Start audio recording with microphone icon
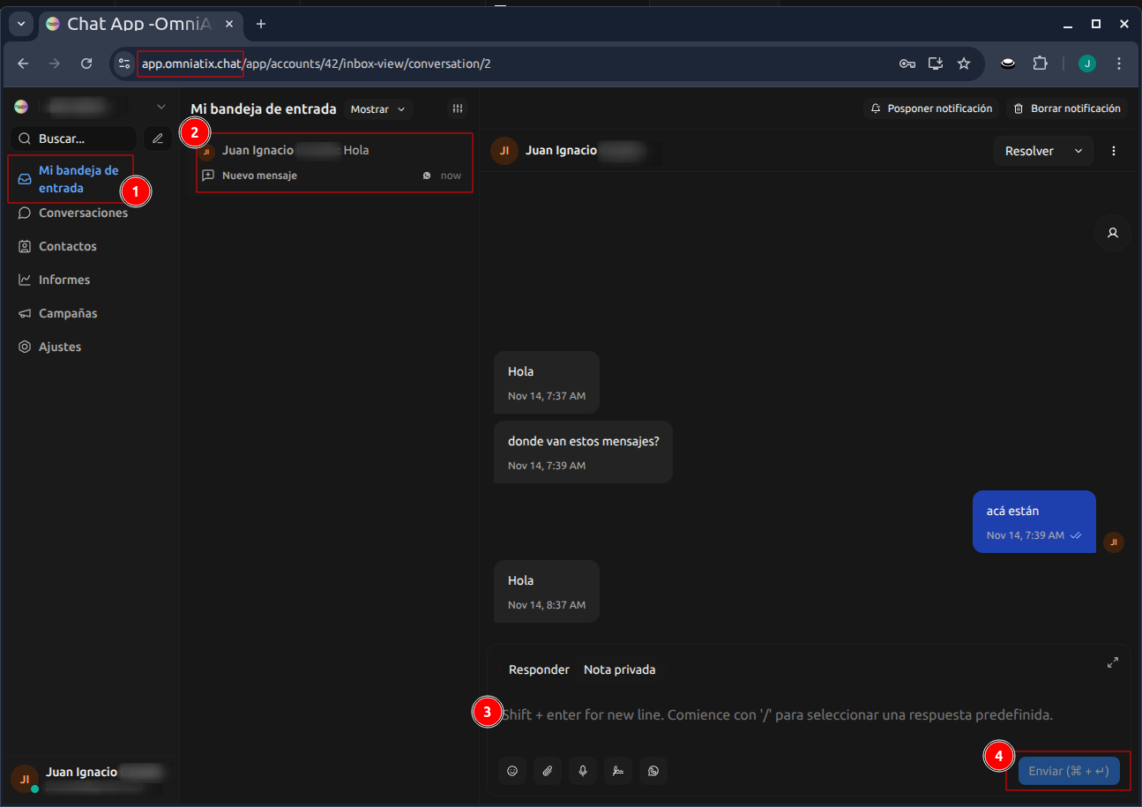The image size is (1142, 807). pyautogui.click(x=582, y=771)
